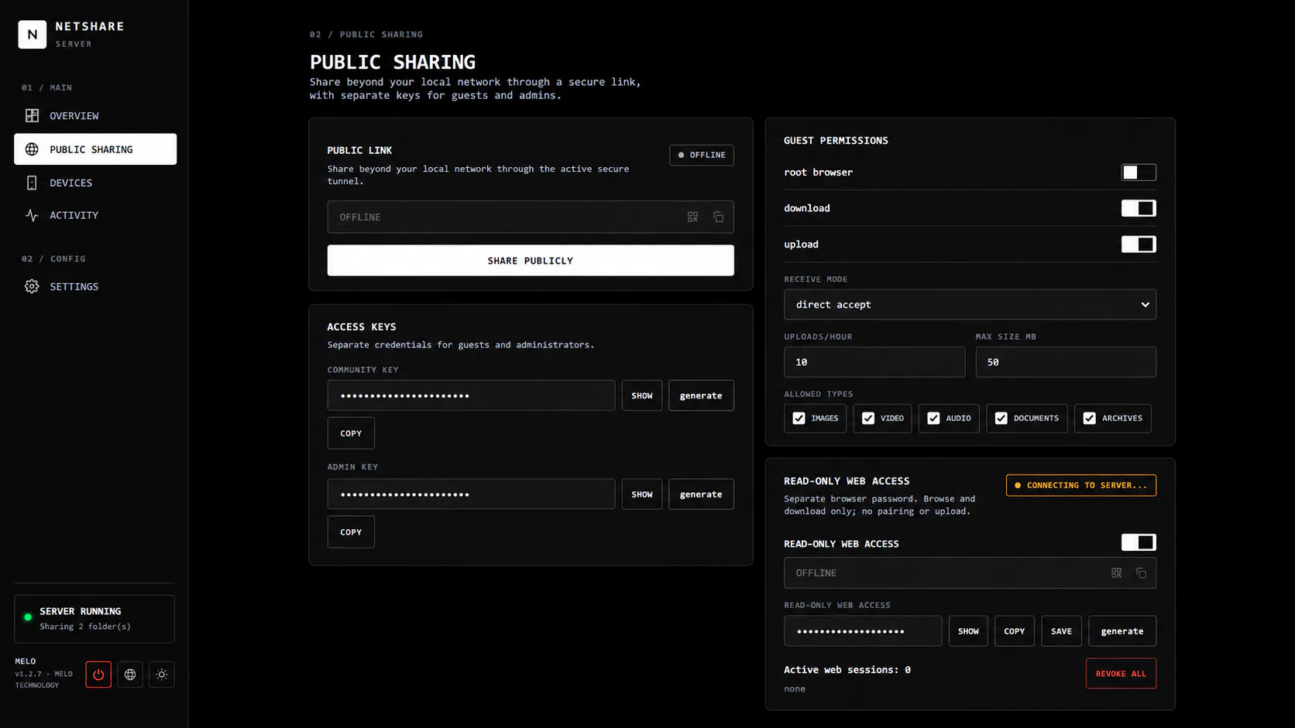Generate a new read-only web password
The width and height of the screenshot is (1295, 728).
tap(1122, 631)
